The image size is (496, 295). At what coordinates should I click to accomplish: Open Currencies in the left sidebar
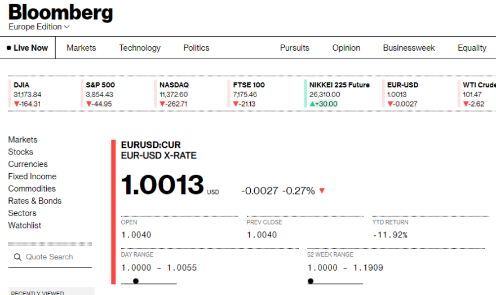[x=28, y=164]
